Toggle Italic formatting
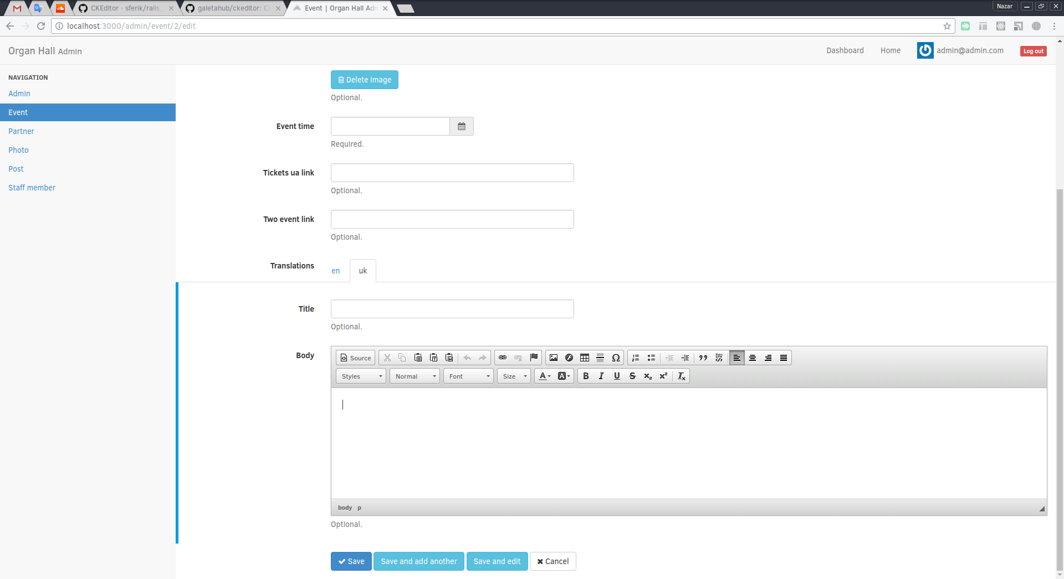This screenshot has height=579, width=1064. (x=601, y=376)
